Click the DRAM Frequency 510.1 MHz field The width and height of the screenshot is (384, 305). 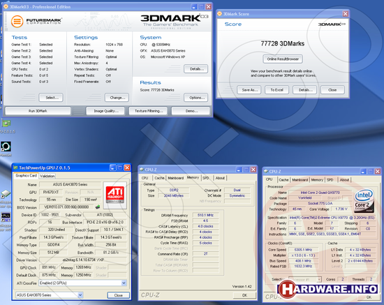[x=205, y=215]
